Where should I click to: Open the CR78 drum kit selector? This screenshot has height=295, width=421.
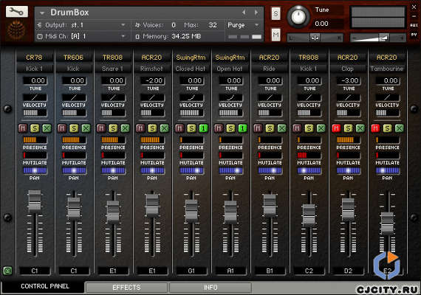[35, 58]
